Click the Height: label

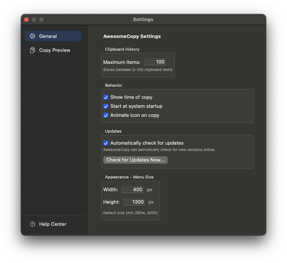click(x=111, y=202)
